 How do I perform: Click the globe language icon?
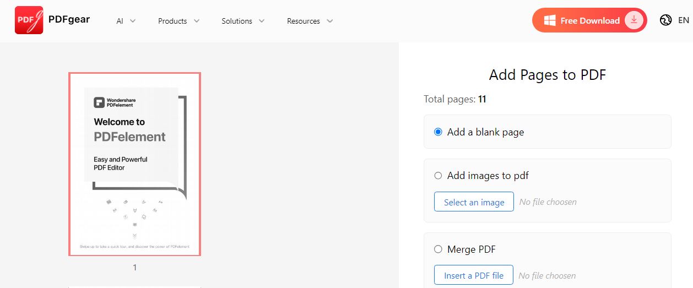[666, 20]
